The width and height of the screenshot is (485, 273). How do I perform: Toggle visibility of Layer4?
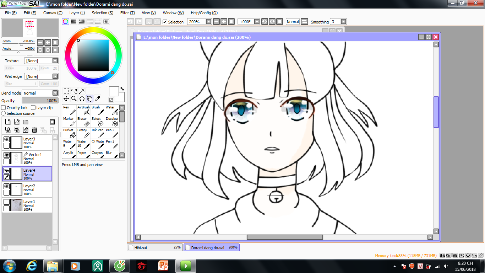pyautogui.click(x=6, y=171)
